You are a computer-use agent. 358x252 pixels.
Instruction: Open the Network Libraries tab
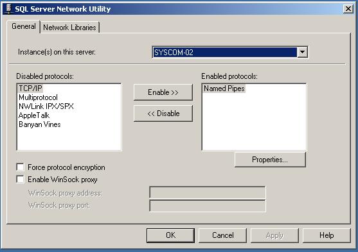[x=69, y=28]
